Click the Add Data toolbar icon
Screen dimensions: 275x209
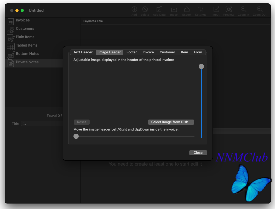coord(159,9)
